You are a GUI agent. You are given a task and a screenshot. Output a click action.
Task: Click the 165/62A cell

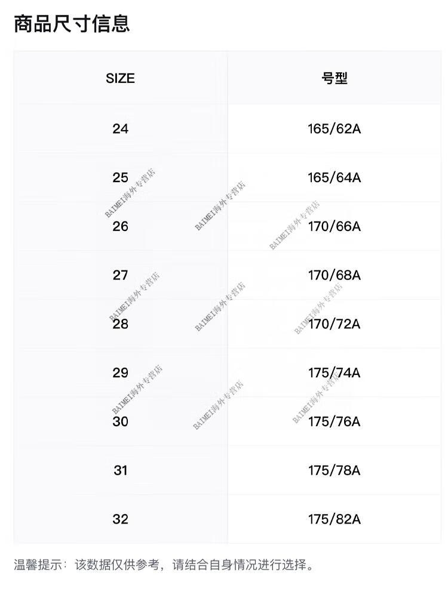(335, 129)
